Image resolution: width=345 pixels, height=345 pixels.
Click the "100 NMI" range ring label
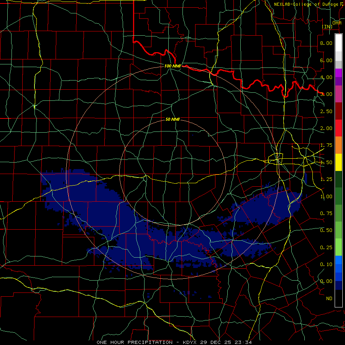[x=172, y=66]
